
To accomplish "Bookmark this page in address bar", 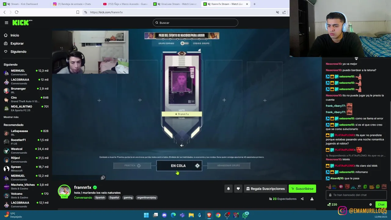I will pos(78,12).
